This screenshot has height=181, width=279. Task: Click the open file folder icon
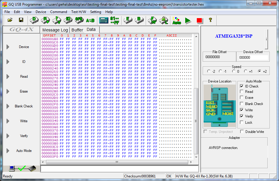pyautogui.click(x=10, y=20)
